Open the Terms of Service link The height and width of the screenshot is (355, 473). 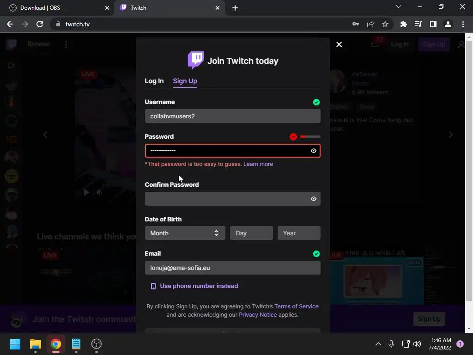[x=297, y=306]
